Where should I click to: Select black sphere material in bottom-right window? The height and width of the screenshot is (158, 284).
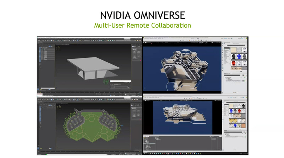click(243, 106)
